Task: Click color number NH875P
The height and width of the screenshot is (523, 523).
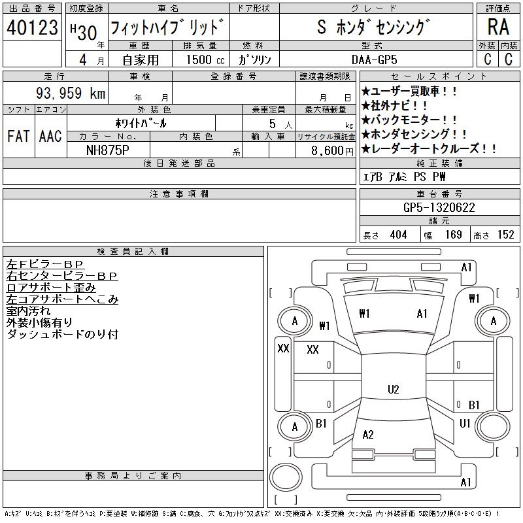Action: click(x=107, y=150)
